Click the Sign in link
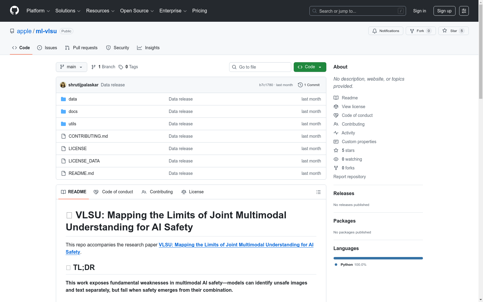483x302 pixels. tap(420, 11)
